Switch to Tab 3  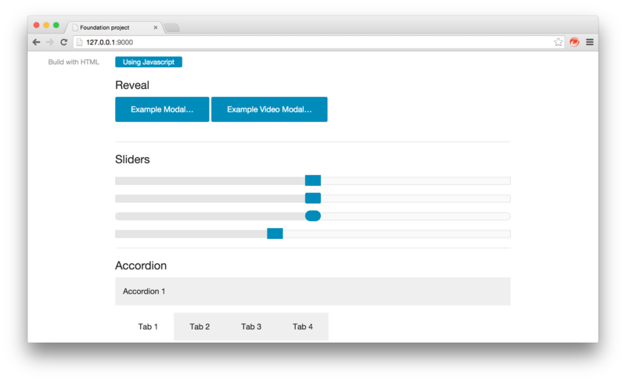pos(251,327)
